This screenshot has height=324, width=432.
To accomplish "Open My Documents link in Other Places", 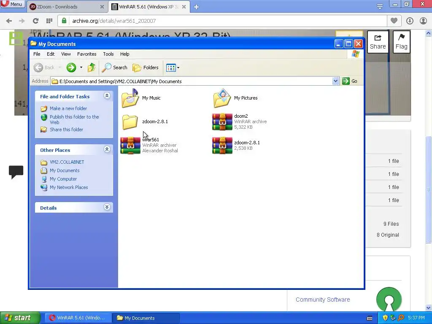I will [x=65, y=170].
